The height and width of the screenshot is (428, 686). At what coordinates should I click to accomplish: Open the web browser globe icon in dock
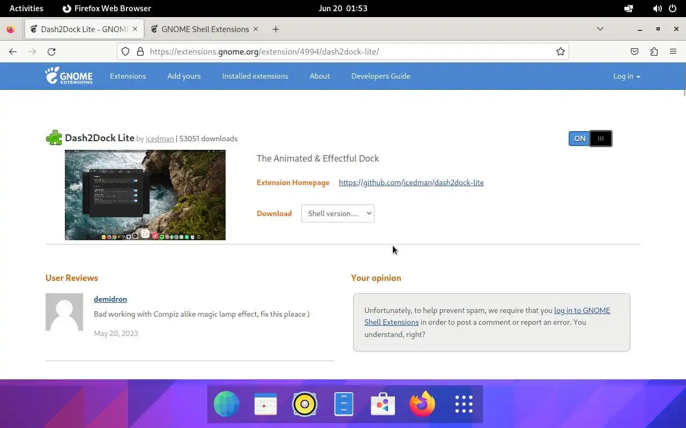[x=227, y=404]
